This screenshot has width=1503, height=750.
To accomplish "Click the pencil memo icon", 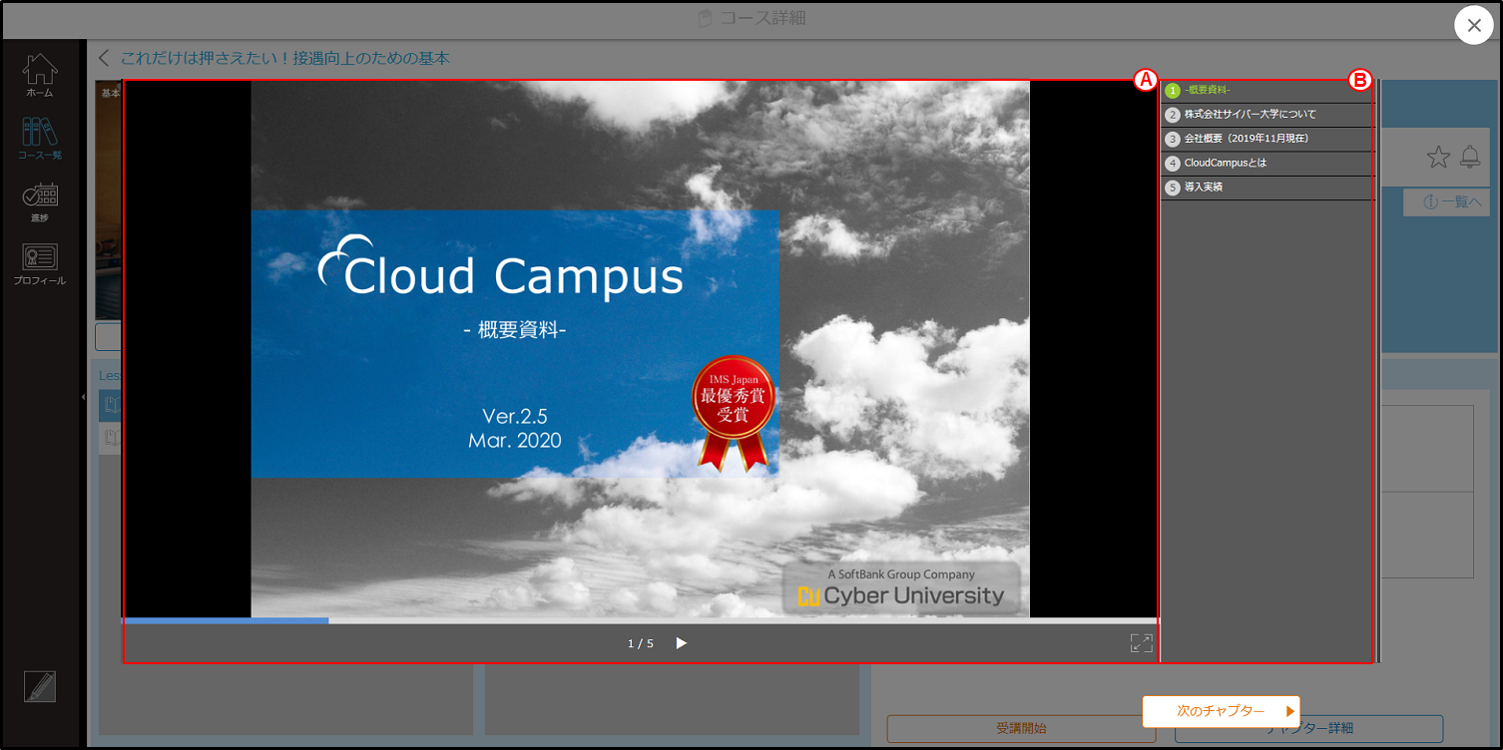I will click(x=40, y=687).
